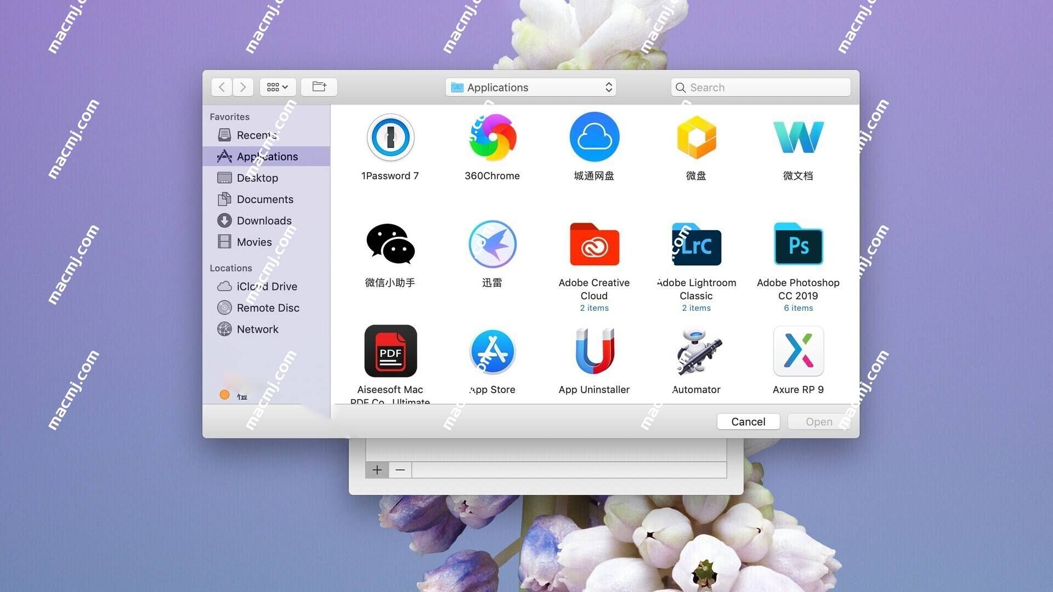The width and height of the screenshot is (1053, 592).
Task: Select the 微文档 app icon
Action: (798, 137)
